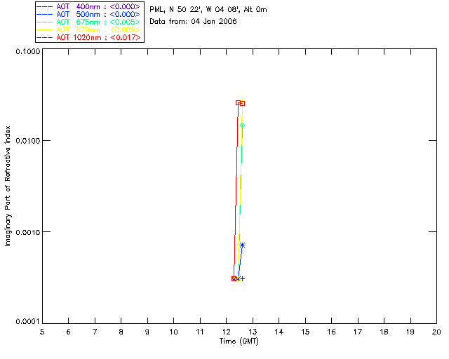Click the blue asterisk data marker
Viewport: 449px width, 359px height.
click(x=242, y=245)
